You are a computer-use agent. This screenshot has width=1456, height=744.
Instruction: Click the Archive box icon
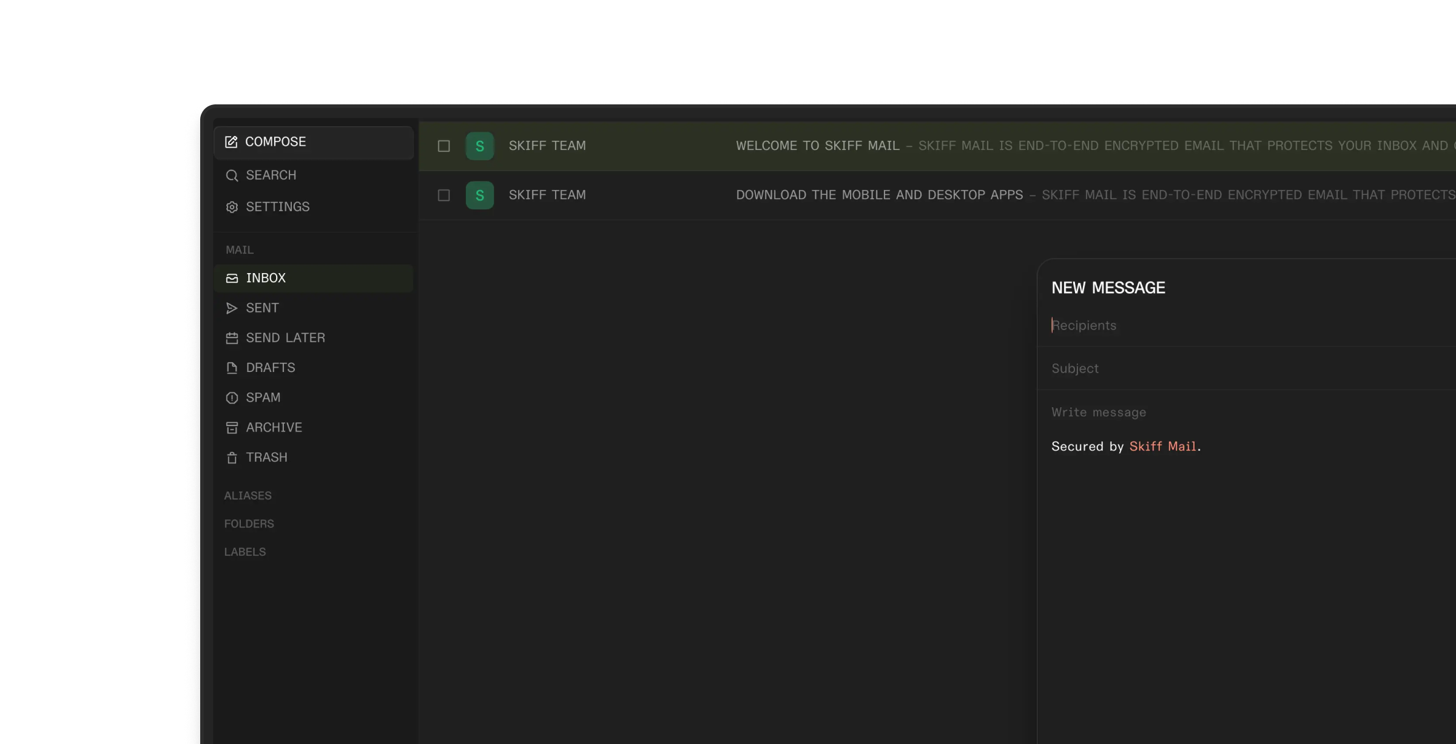(x=232, y=428)
